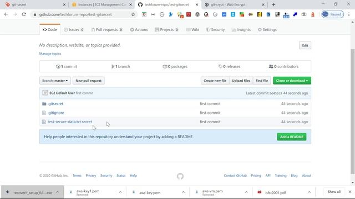The height and width of the screenshot is (199, 355).
Task: Open a new browser tab
Action: pos(273,4)
